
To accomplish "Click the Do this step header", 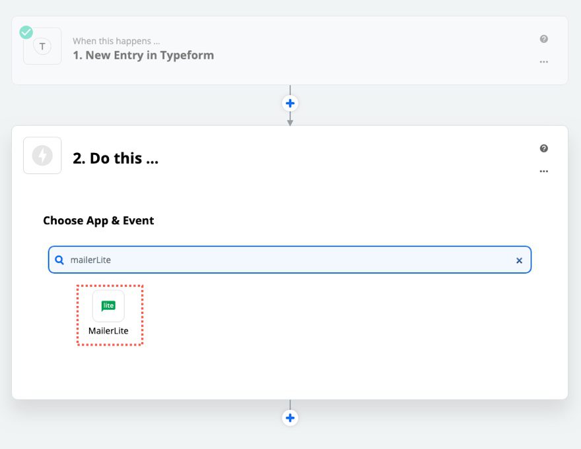I will tap(116, 158).
